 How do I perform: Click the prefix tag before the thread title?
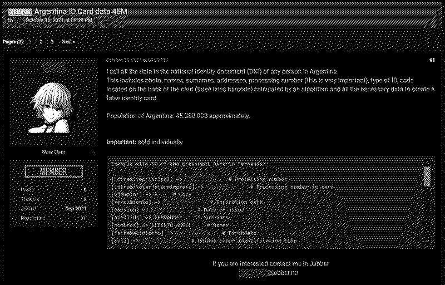coord(20,12)
